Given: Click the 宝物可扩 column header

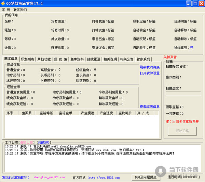Looking at the screenshot, I should click(126, 113).
